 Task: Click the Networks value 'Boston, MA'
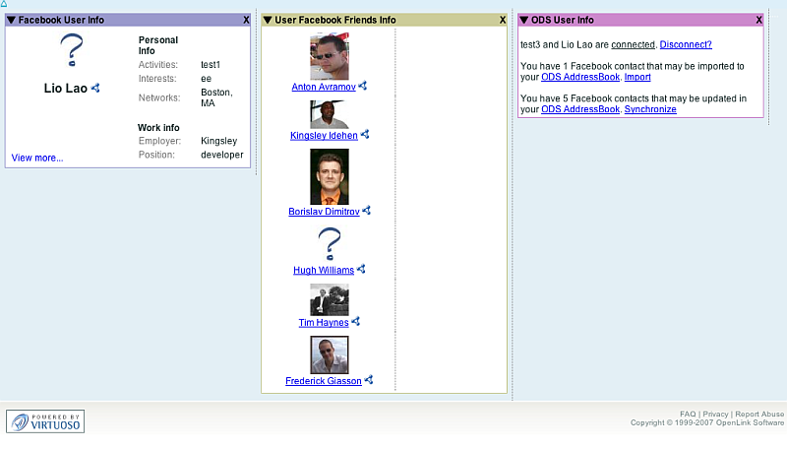pyautogui.click(x=216, y=97)
